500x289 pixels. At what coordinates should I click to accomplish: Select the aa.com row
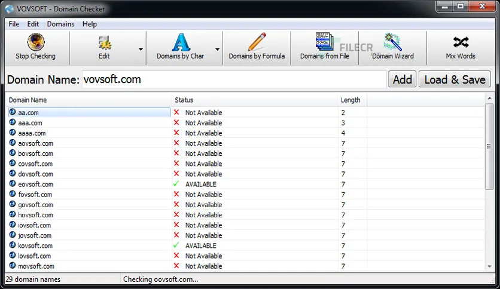point(246,112)
